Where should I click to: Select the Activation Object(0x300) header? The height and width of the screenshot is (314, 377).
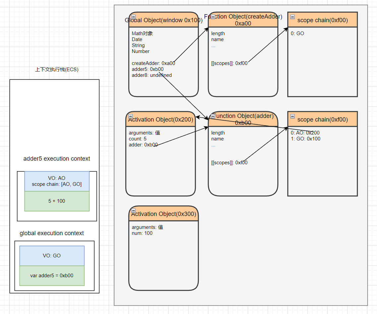tap(164, 214)
